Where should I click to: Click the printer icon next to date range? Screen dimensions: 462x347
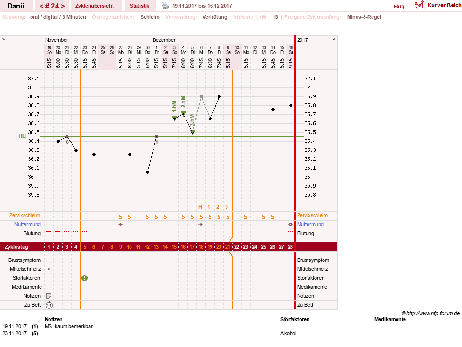pos(165,6)
